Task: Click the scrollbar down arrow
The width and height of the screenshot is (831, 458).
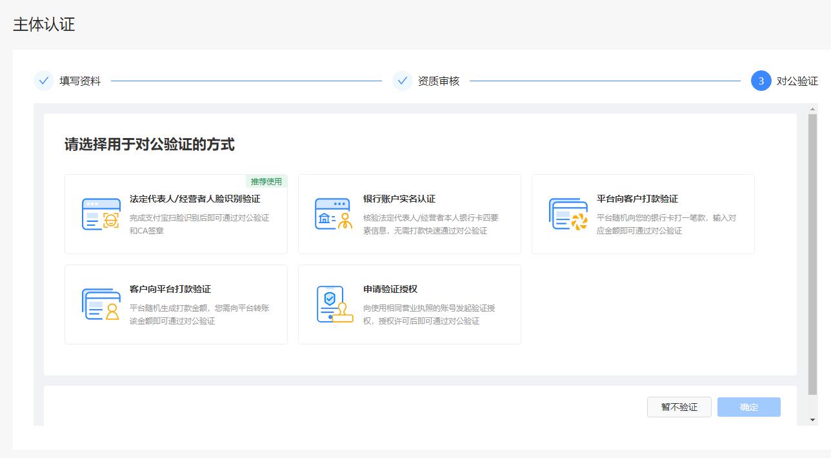Action: pos(812,420)
